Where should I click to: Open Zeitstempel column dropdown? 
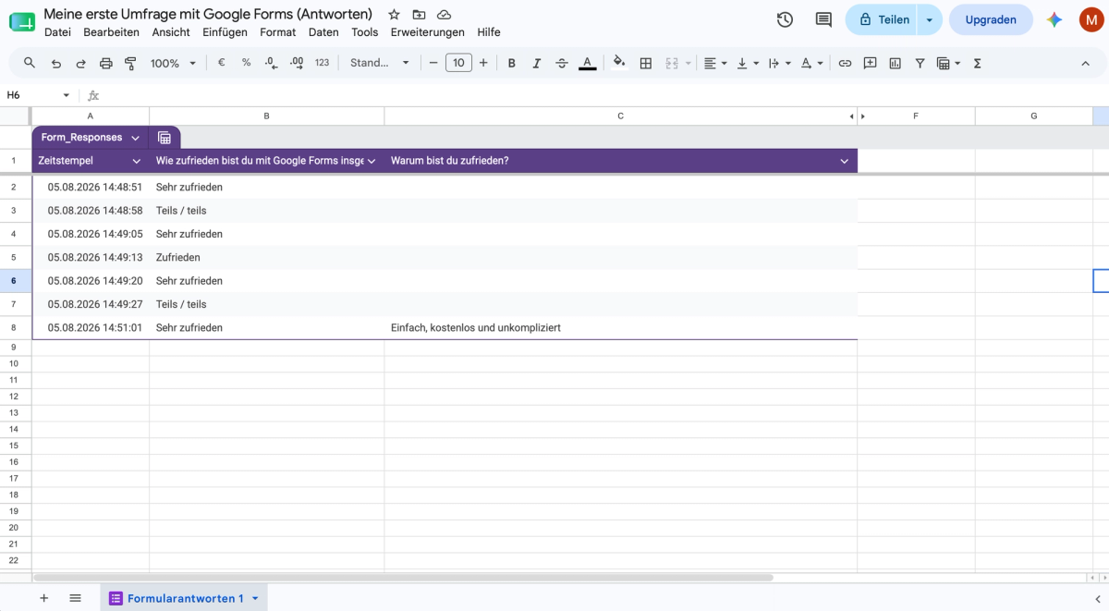click(137, 161)
